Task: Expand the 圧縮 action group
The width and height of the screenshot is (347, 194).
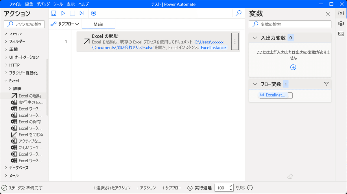Action: coord(6,49)
